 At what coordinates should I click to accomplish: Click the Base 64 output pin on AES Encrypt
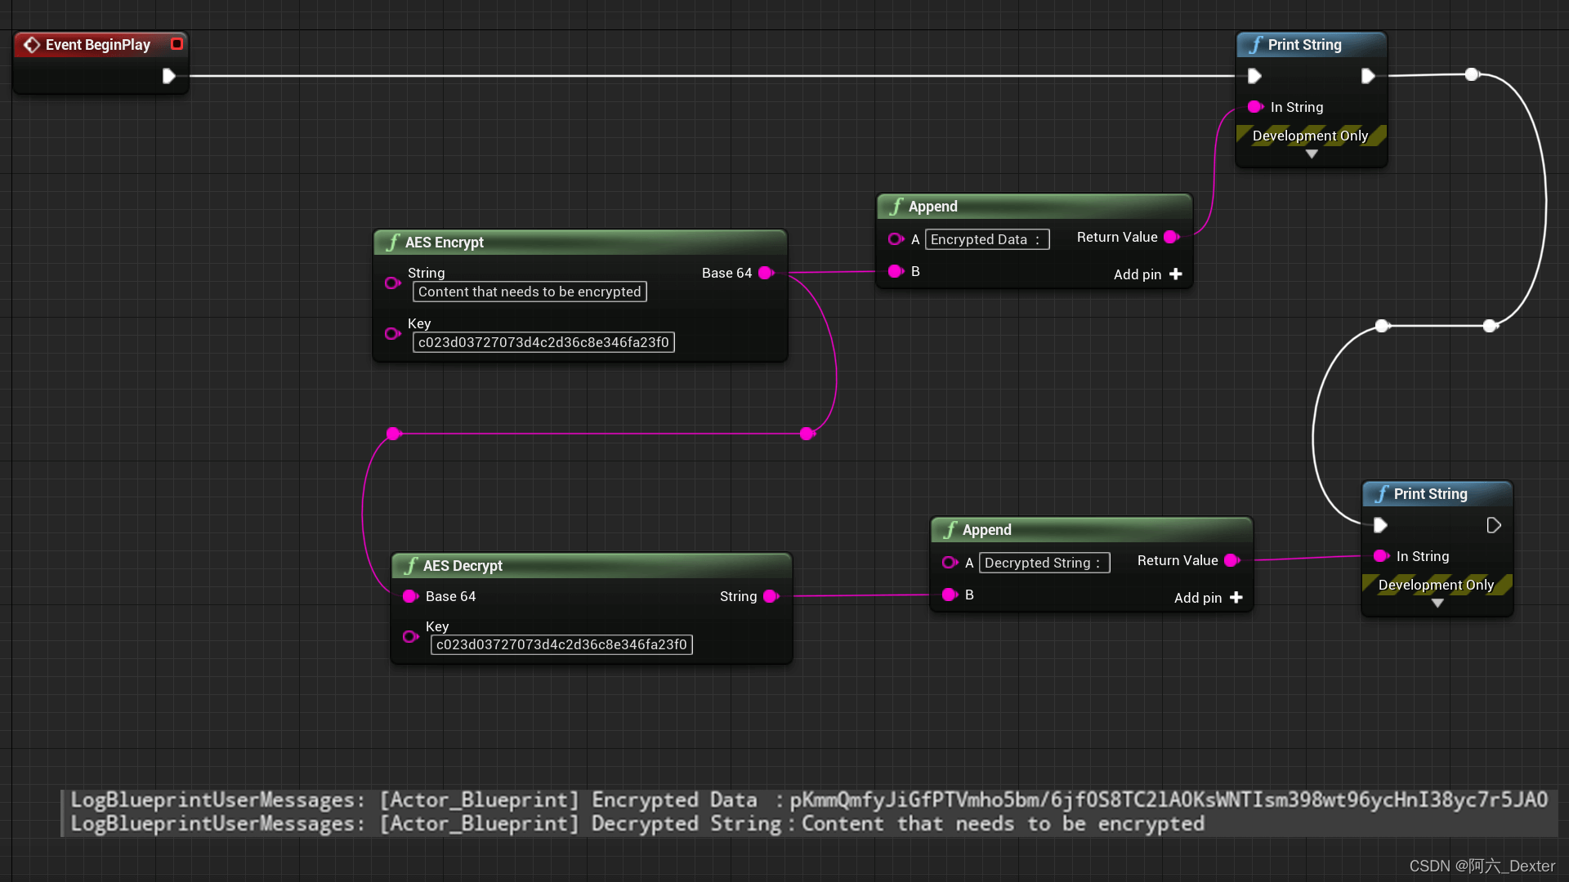(766, 273)
